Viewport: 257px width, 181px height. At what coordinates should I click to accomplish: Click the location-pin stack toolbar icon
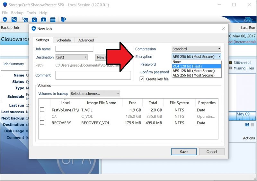(34, 20)
